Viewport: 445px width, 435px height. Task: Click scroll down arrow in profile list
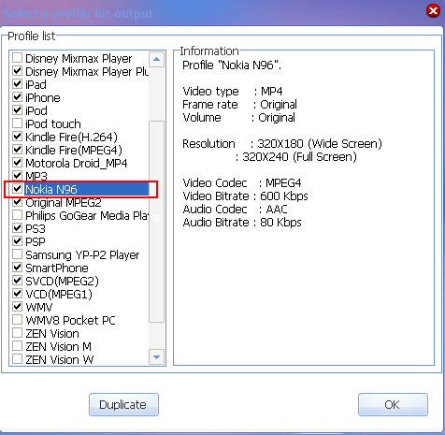(x=156, y=356)
